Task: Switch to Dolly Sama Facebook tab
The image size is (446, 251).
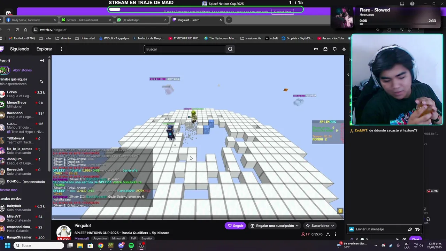Action: [x=31, y=20]
